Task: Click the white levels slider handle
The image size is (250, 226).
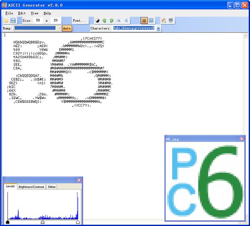Action: click(x=78, y=222)
